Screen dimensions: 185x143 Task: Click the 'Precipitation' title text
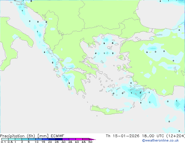12,136
